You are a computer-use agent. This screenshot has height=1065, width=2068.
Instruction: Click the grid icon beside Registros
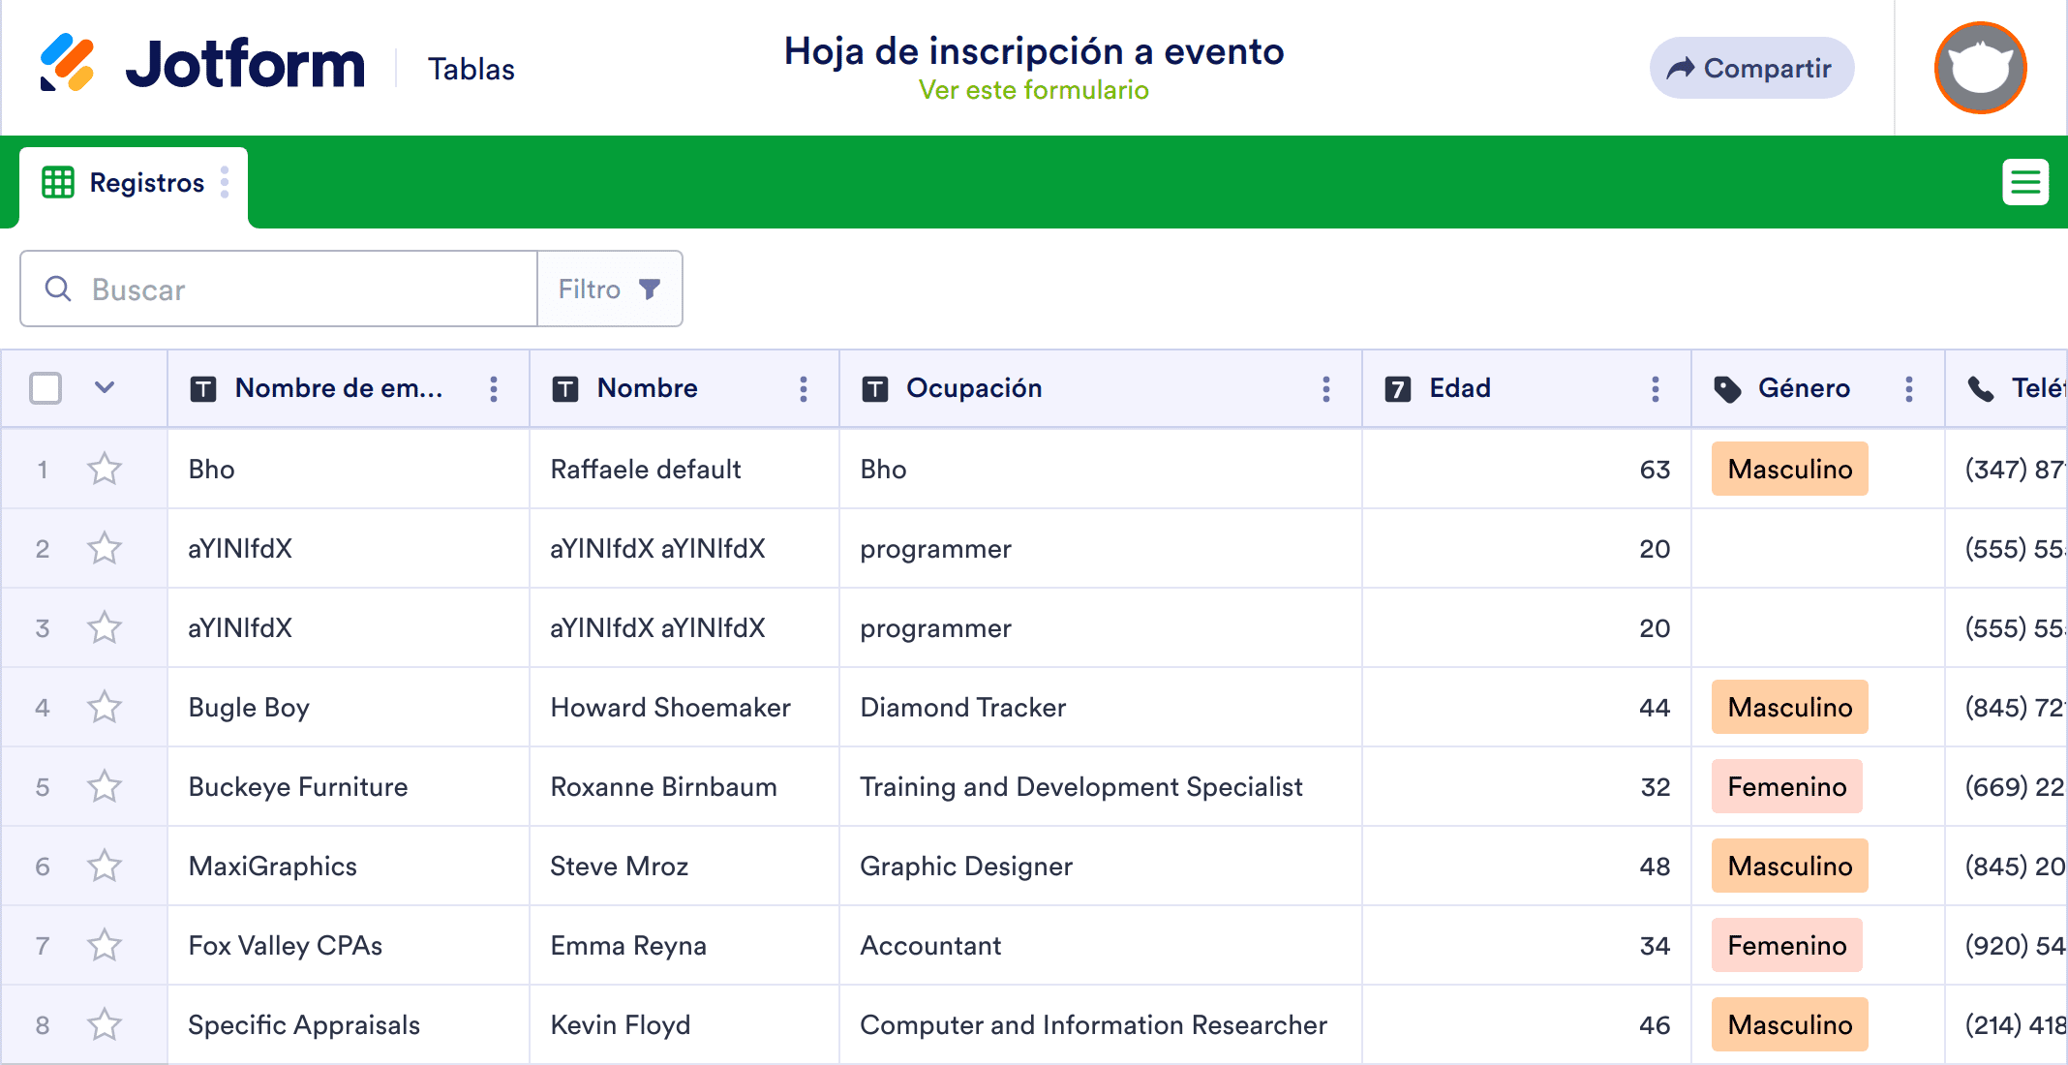(x=57, y=182)
